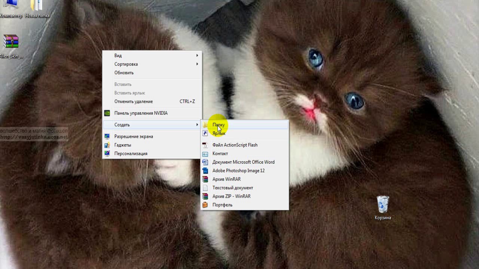This screenshot has width=479, height=269.
Task: Create a Файл ActionScript Flash
Action: tap(245, 145)
